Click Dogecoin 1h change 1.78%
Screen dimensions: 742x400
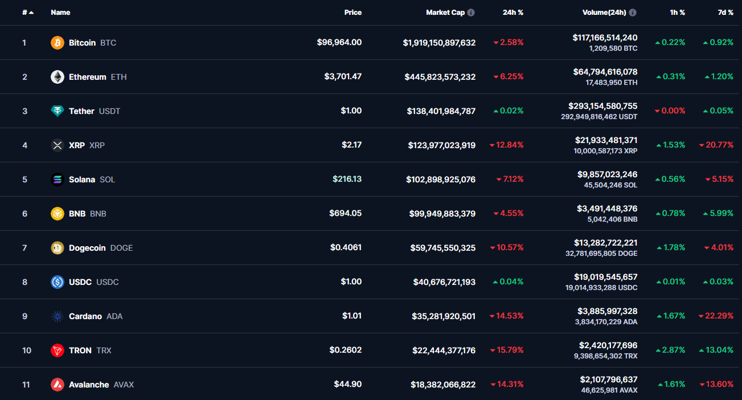[x=671, y=248]
